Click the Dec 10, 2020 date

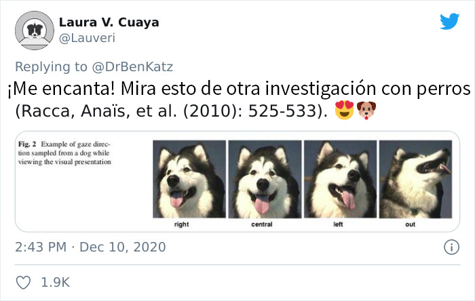pyautogui.click(x=122, y=247)
